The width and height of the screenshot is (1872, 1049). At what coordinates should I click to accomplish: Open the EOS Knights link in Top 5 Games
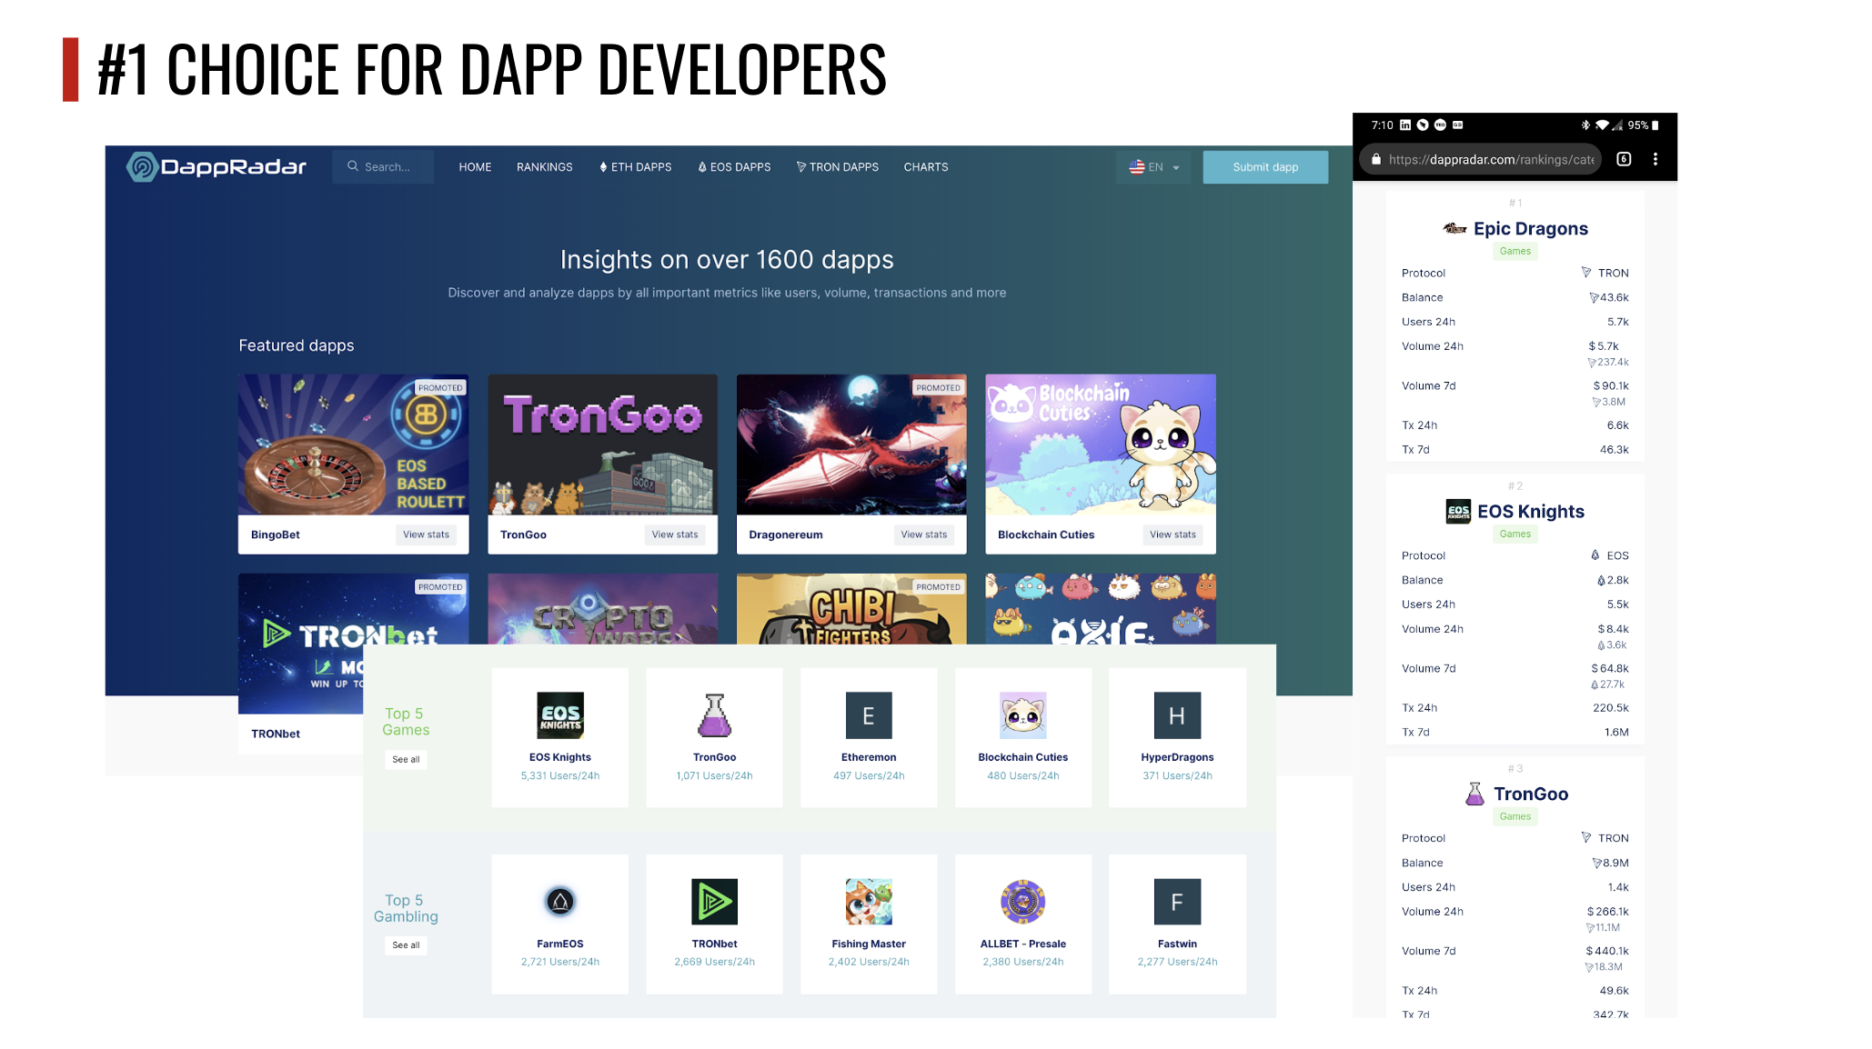coord(560,757)
